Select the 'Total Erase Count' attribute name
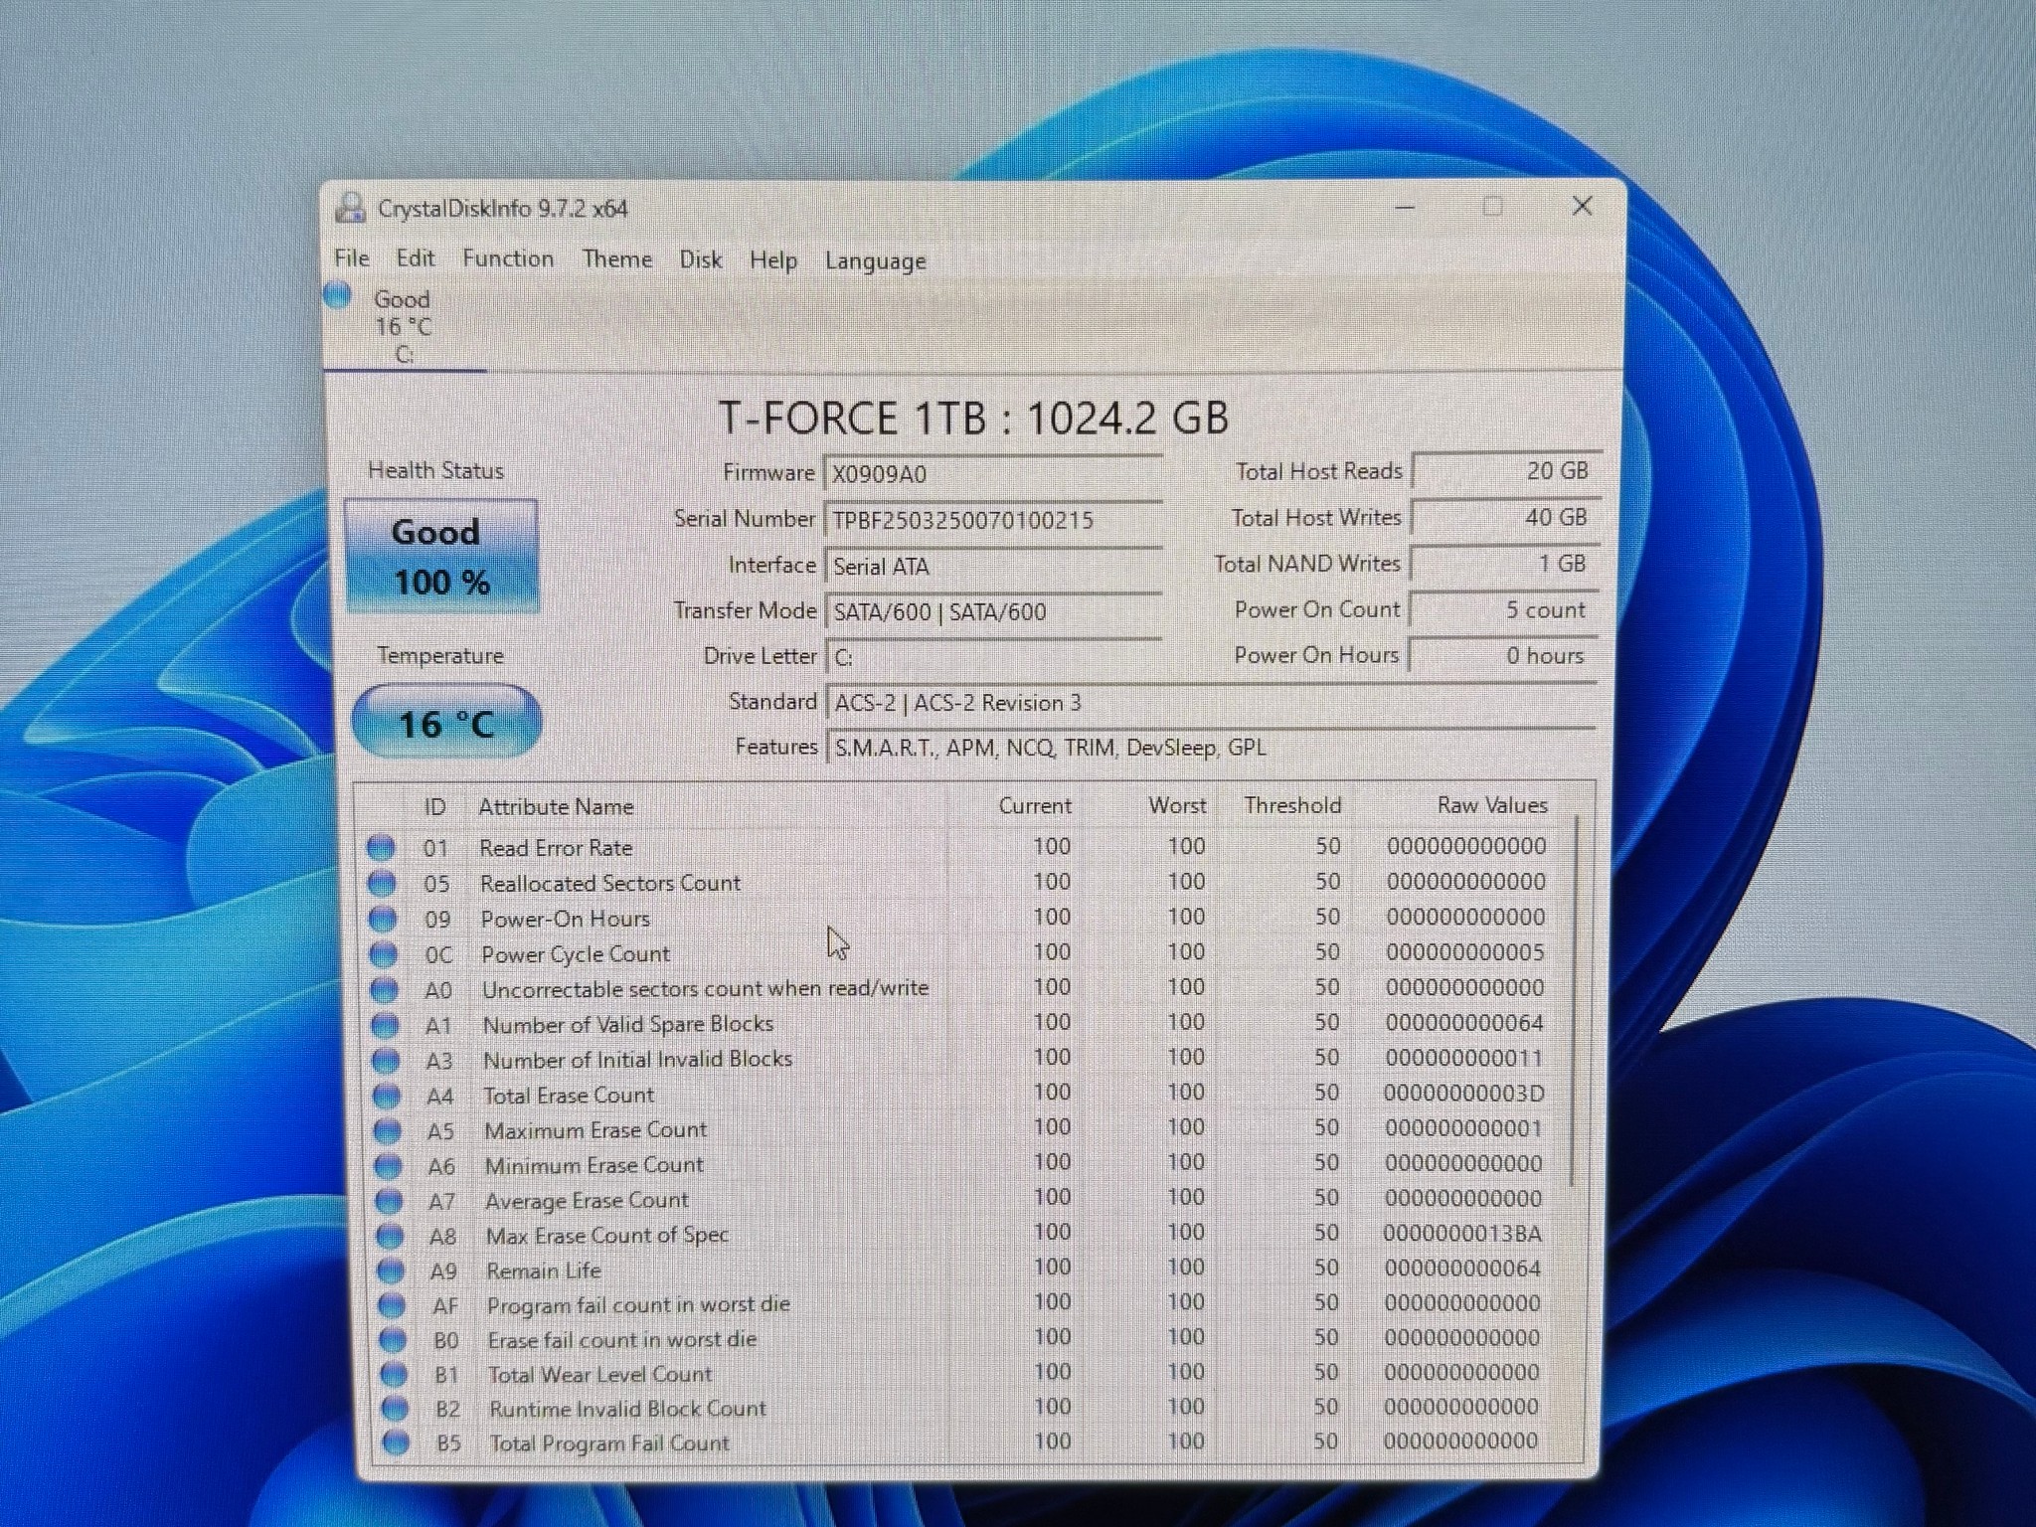Image resolution: width=2036 pixels, height=1527 pixels. [x=569, y=1096]
